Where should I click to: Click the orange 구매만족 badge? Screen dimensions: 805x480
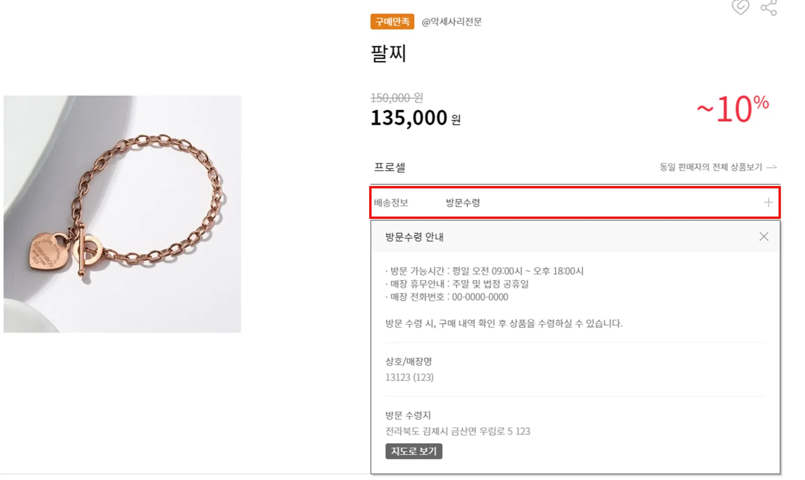(392, 21)
